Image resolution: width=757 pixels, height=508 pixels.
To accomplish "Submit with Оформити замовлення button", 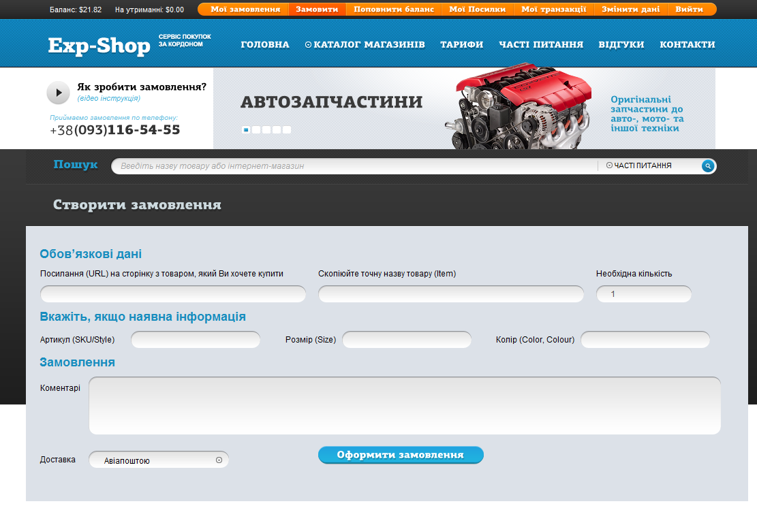I will [x=401, y=455].
